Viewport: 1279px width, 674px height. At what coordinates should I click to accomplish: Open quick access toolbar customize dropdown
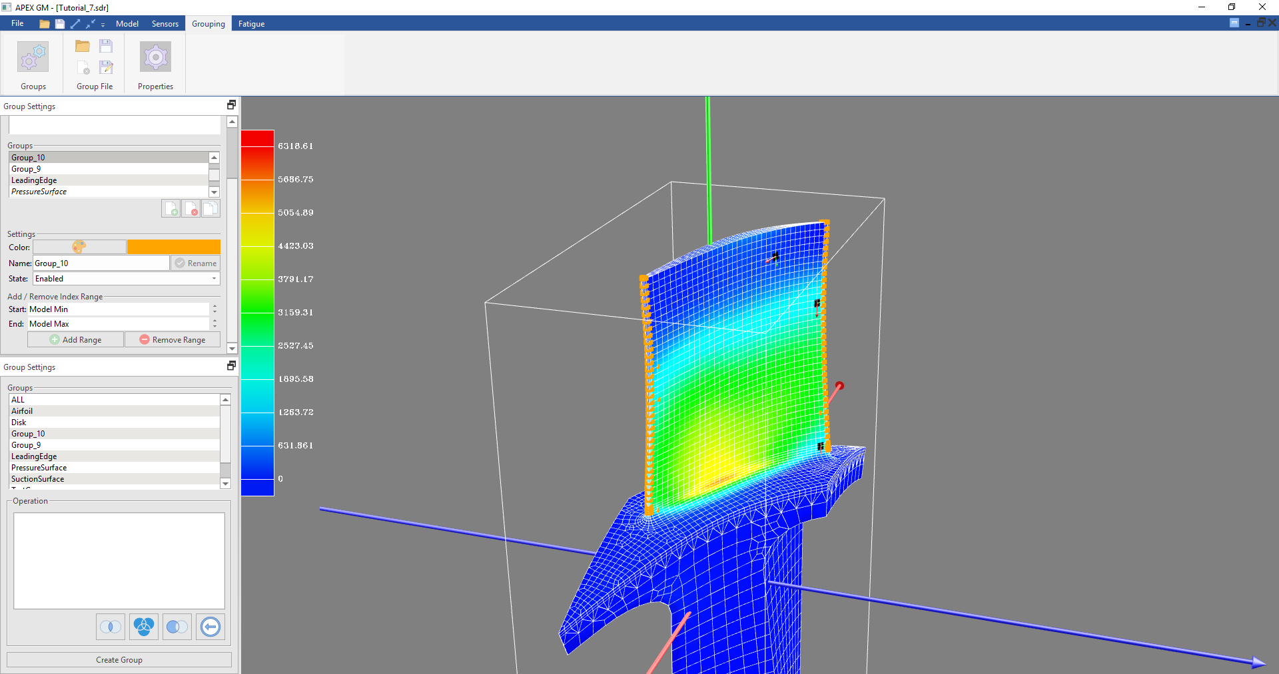tap(103, 25)
